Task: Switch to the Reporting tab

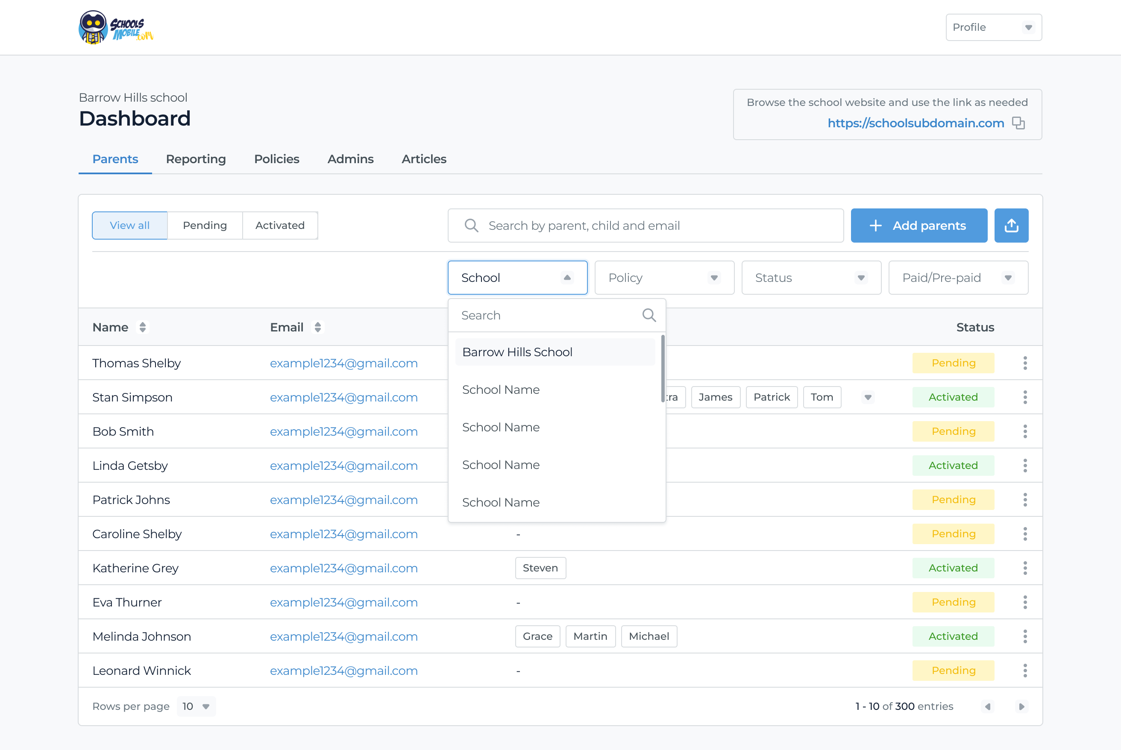Action: pos(196,159)
